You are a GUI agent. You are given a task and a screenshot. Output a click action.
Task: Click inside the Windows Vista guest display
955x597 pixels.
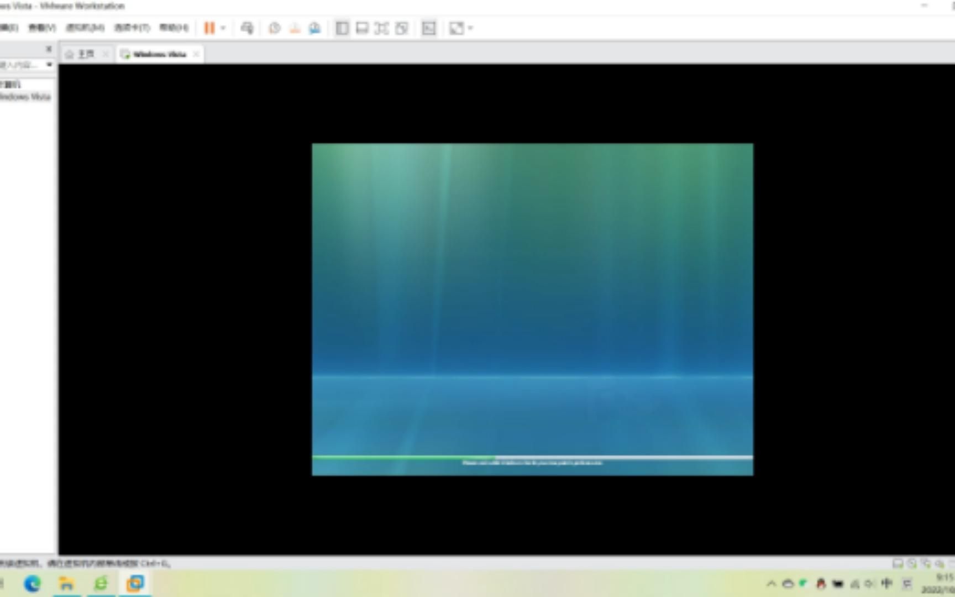point(532,309)
